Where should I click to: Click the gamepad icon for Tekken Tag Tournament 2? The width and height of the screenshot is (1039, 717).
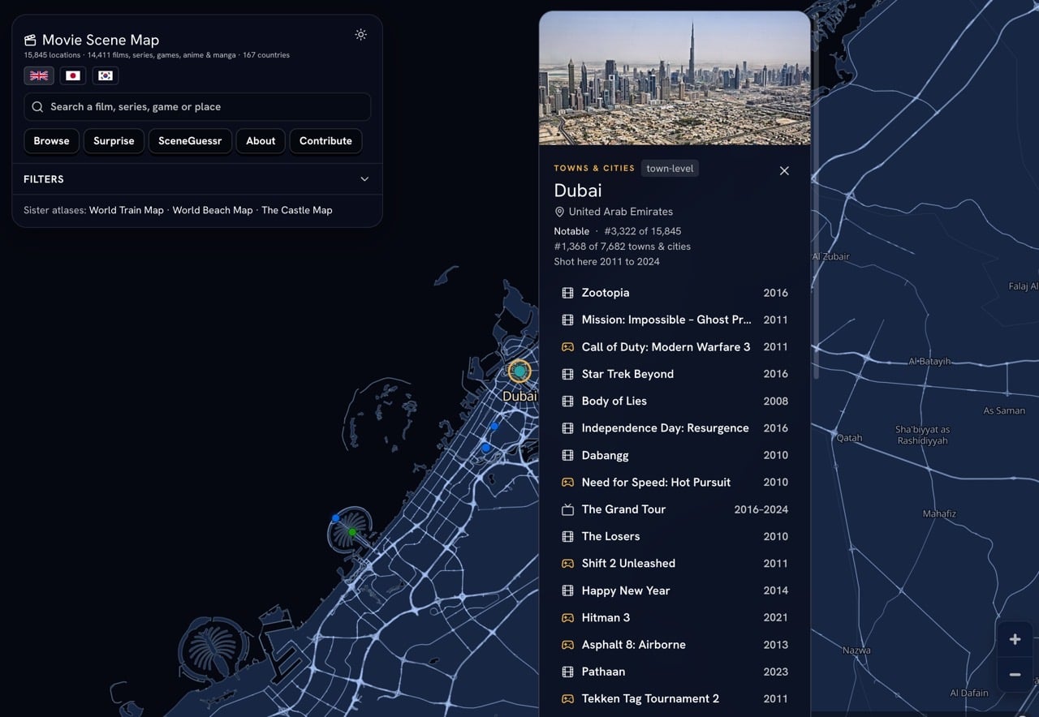(568, 699)
